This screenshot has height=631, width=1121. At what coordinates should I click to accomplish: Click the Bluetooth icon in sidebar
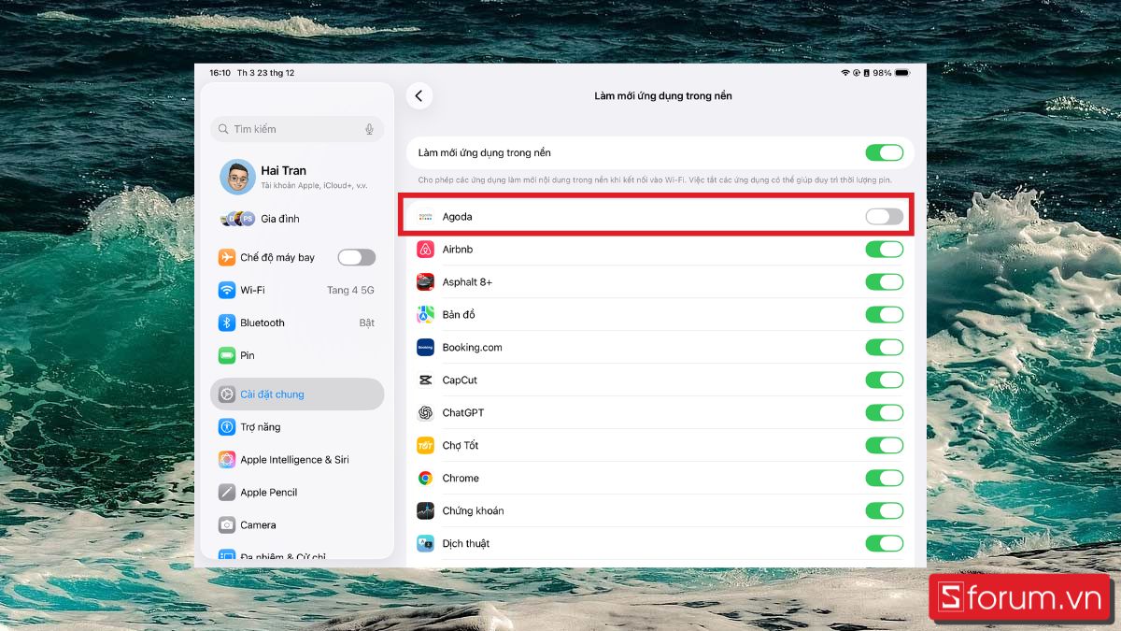pyautogui.click(x=227, y=323)
